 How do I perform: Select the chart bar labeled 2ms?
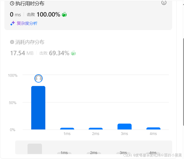96,129
